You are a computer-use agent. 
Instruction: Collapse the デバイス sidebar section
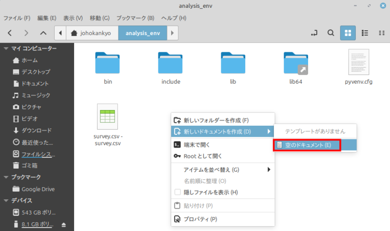point(6,201)
